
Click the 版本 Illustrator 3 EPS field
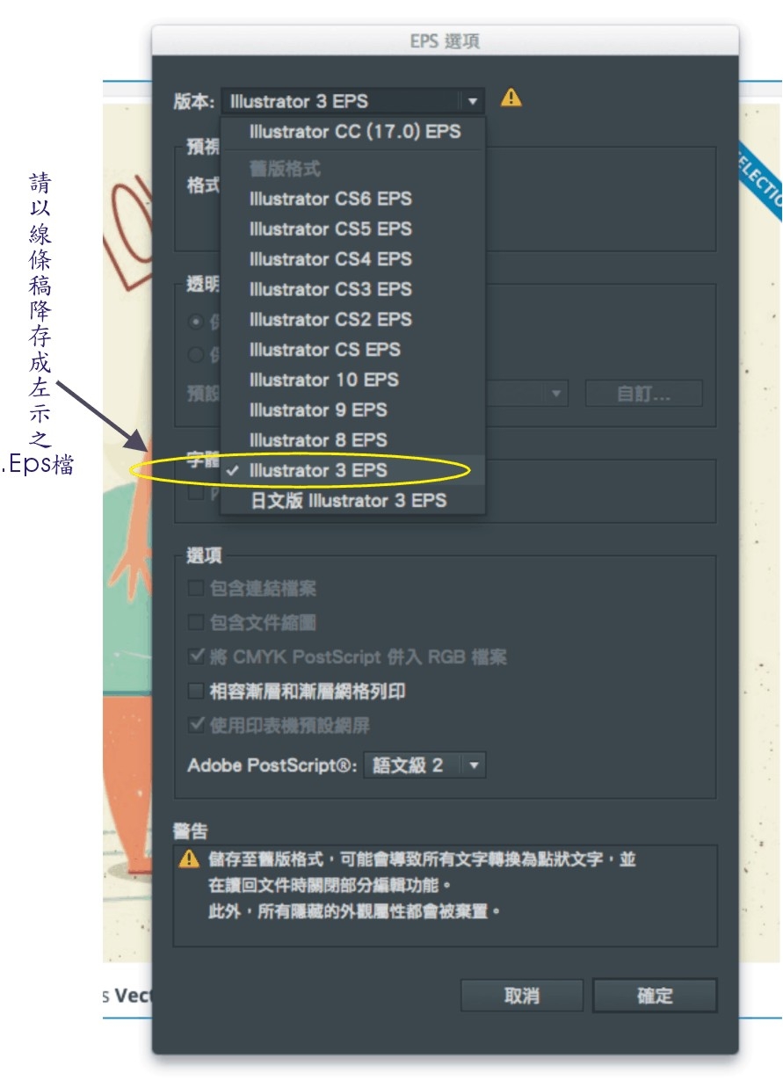pos(352,101)
